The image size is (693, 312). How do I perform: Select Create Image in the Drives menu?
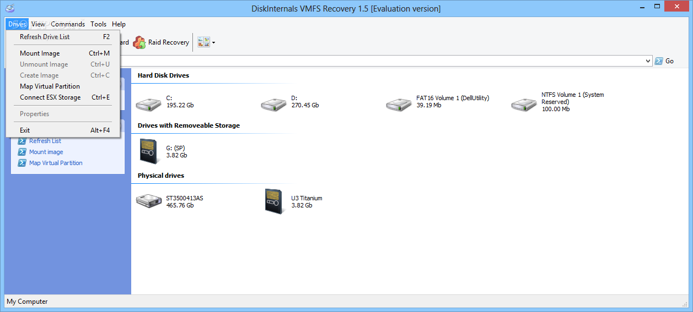pyautogui.click(x=63, y=75)
